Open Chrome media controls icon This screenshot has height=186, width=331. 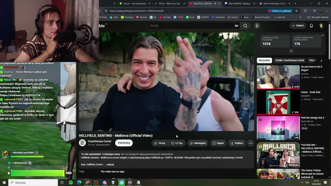point(314,11)
